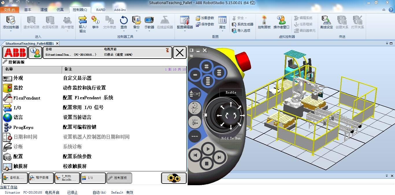395x195 pixels.
Task: Expand the output panel dropdown arrow
Action: (387, 176)
